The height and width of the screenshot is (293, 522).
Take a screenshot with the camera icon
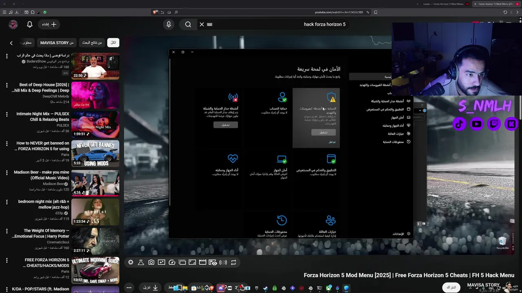tap(151, 262)
